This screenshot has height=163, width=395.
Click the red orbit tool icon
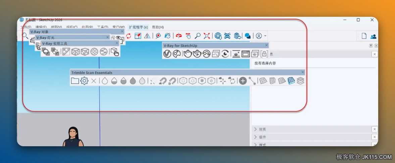pyautogui.click(x=179, y=36)
